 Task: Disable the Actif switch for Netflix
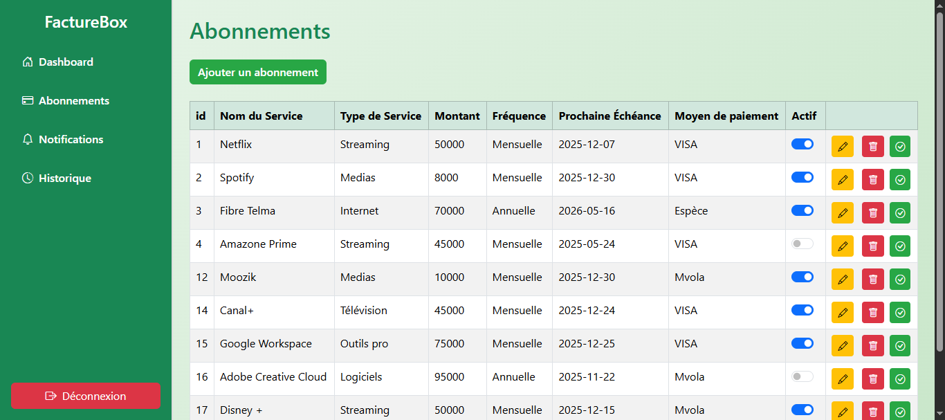coord(802,144)
